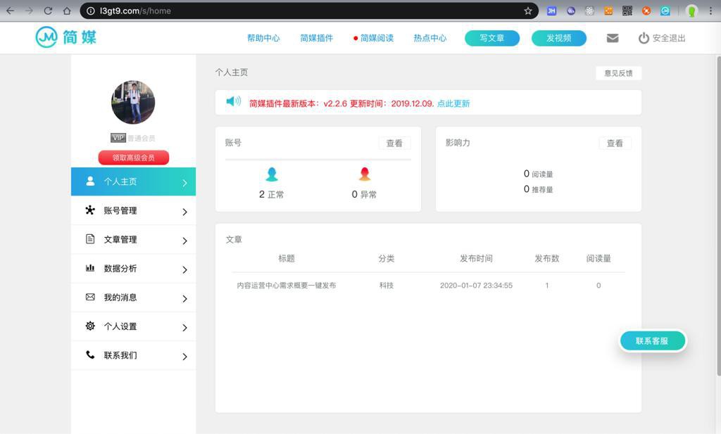Click the 分类 column header

[x=387, y=258]
